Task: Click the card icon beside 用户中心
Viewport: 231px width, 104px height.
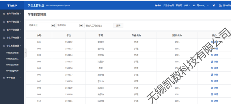Action: (194, 5)
